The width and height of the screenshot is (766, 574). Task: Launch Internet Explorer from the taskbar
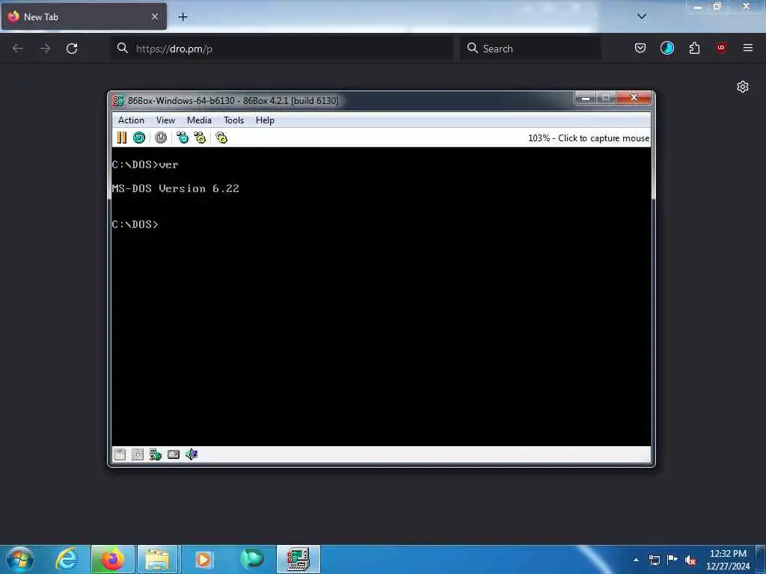[67, 559]
